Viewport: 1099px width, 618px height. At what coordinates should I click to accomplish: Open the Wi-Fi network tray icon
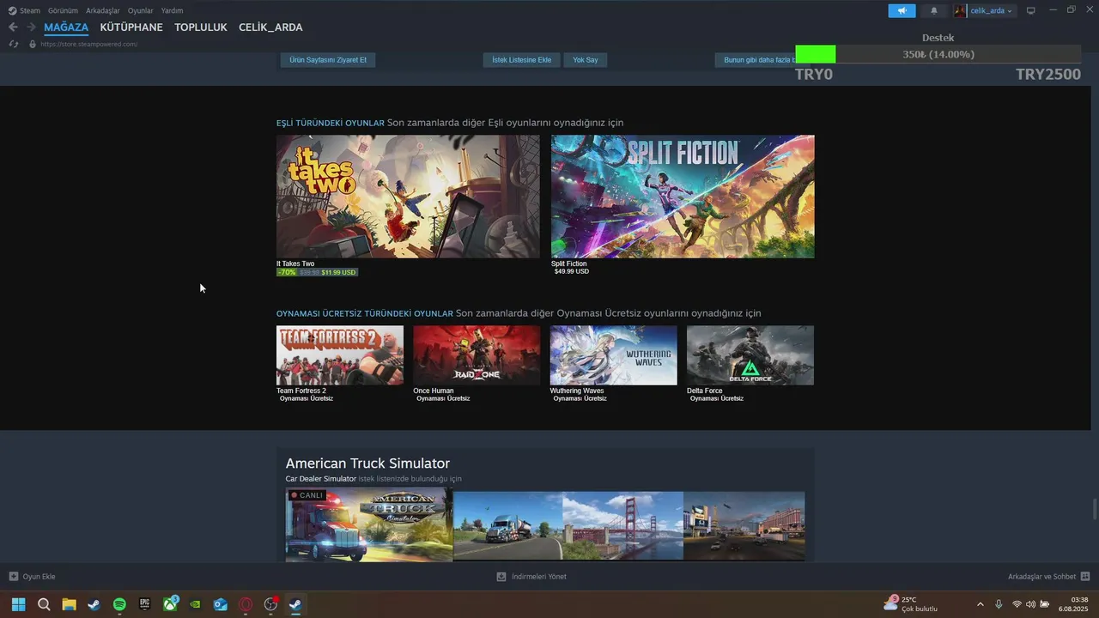tap(1017, 604)
